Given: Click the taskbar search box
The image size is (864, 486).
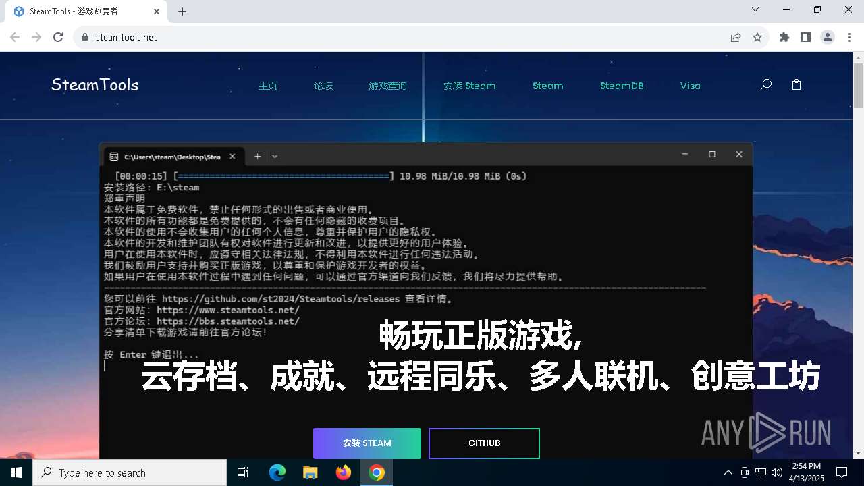Looking at the screenshot, I should pos(130,473).
